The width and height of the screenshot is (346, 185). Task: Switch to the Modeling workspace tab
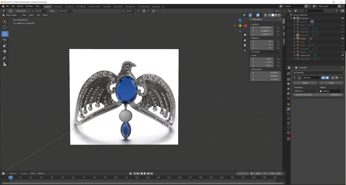click(x=58, y=6)
